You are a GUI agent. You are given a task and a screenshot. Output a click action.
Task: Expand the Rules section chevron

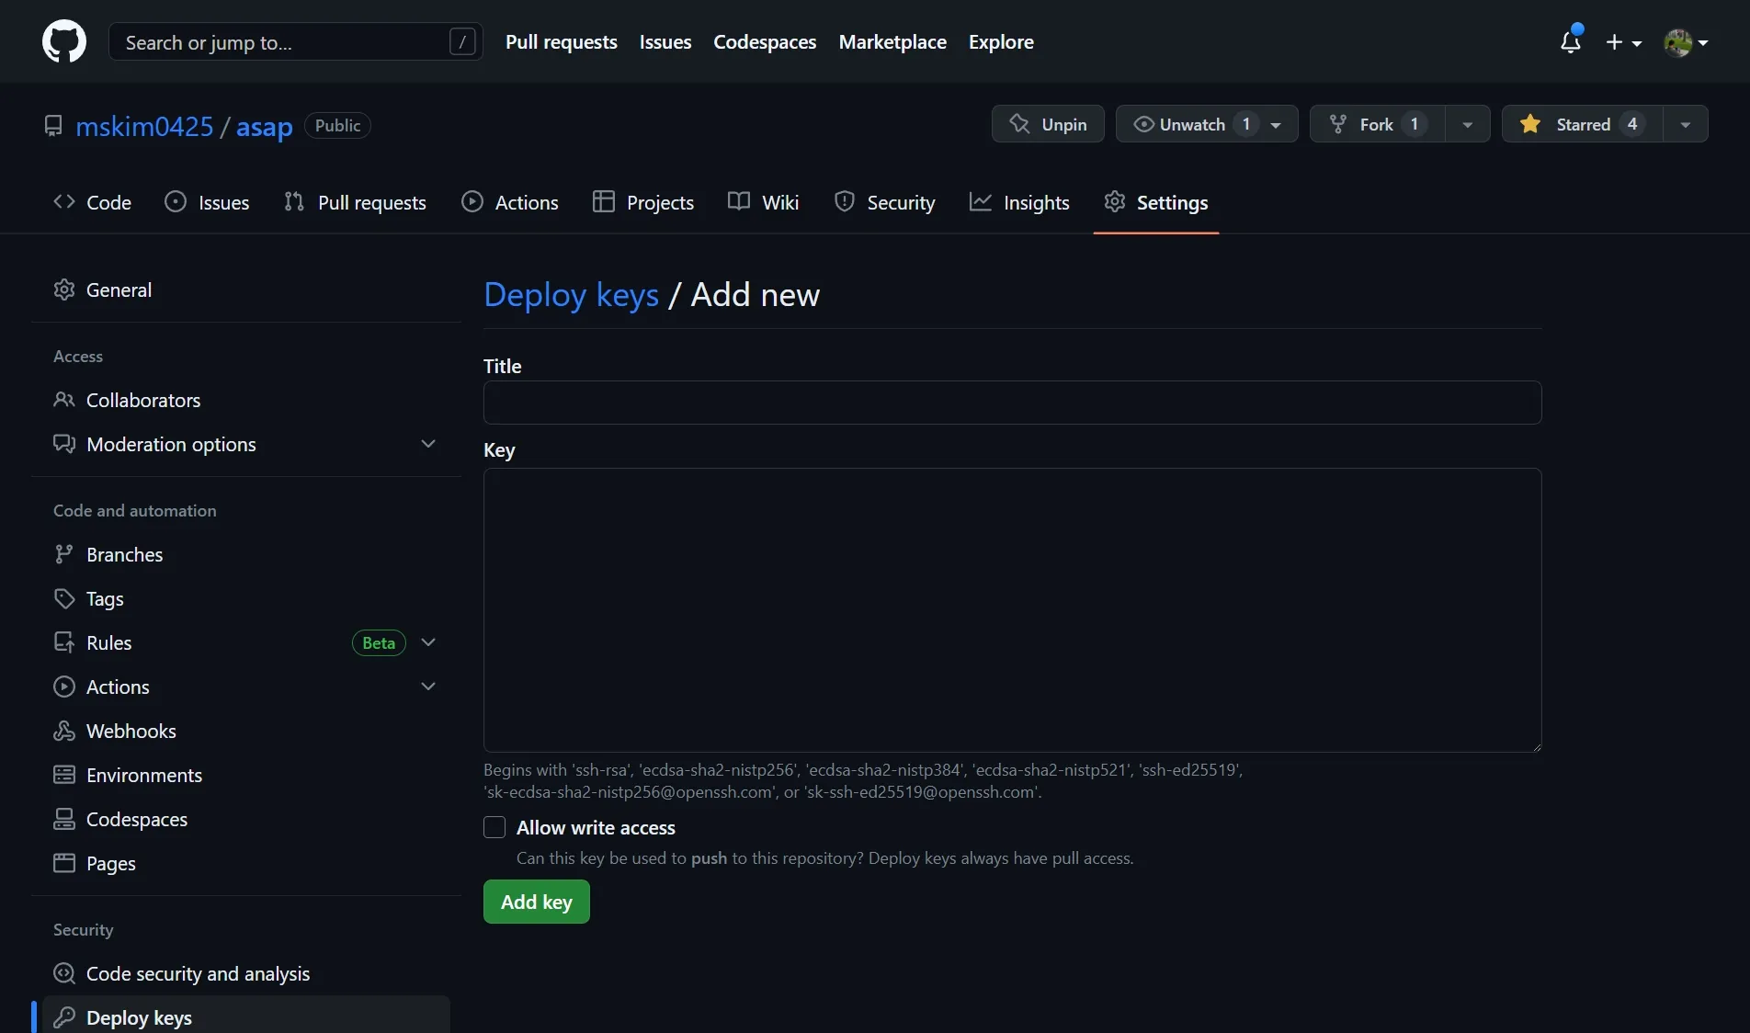[428, 643]
